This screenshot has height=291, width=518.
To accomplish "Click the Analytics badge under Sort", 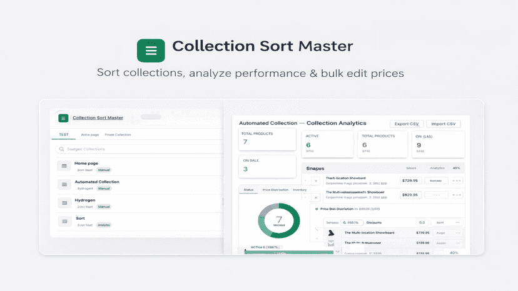I will 104,225.
